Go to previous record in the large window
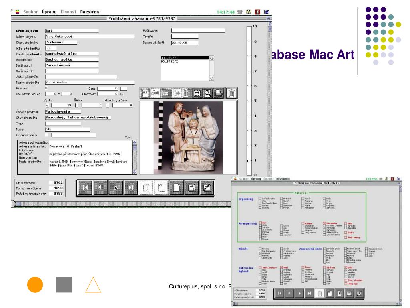Image resolution: width=410 pixels, height=308 pixels. coord(100,188)
